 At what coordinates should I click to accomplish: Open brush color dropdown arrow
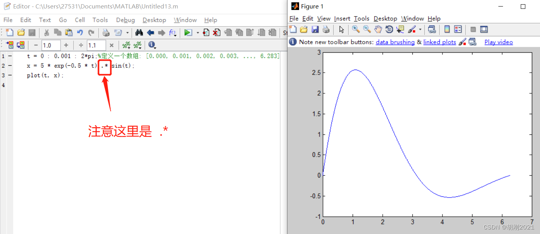pos(420,30)
